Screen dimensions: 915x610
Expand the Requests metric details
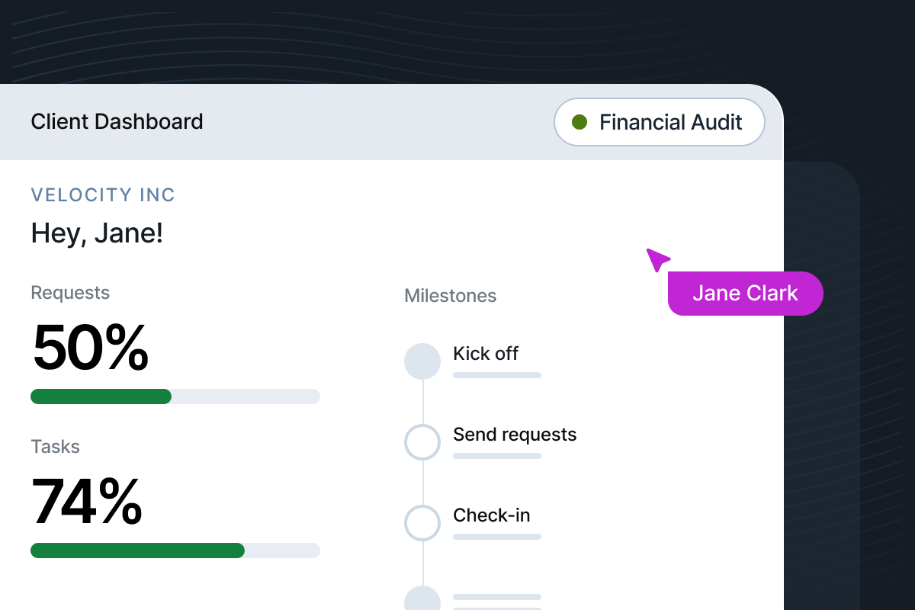70,293
